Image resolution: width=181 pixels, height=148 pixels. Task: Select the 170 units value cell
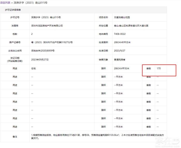159,68
